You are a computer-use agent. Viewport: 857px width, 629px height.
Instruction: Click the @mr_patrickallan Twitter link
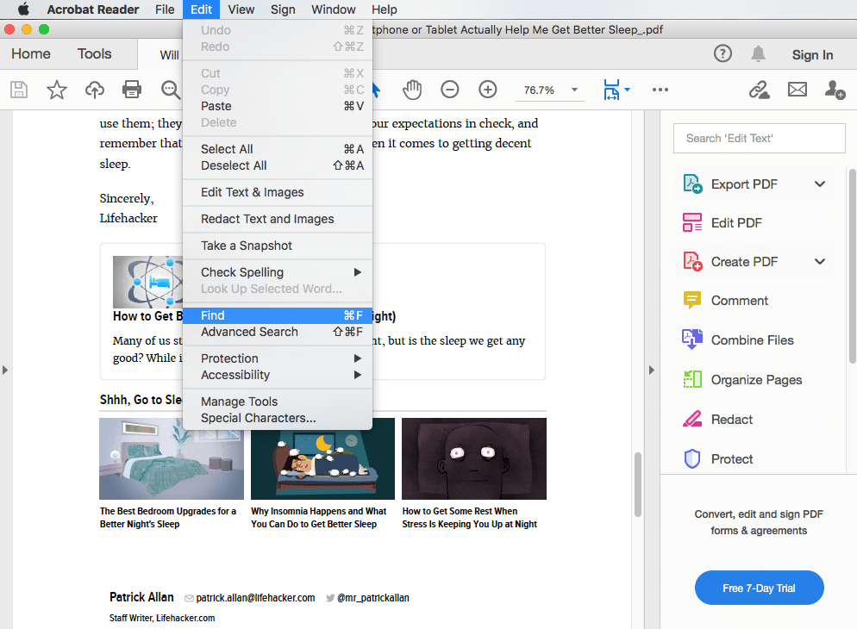click(372, 597)
